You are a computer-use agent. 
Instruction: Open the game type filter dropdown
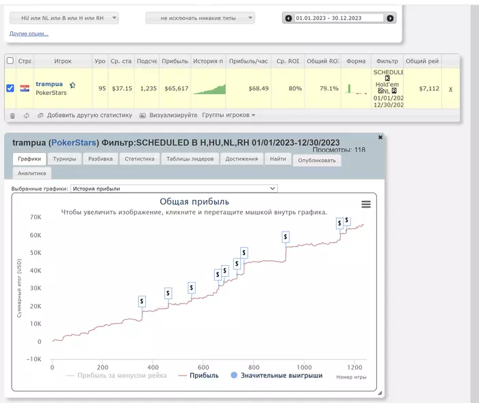click(x=64, y=18)
